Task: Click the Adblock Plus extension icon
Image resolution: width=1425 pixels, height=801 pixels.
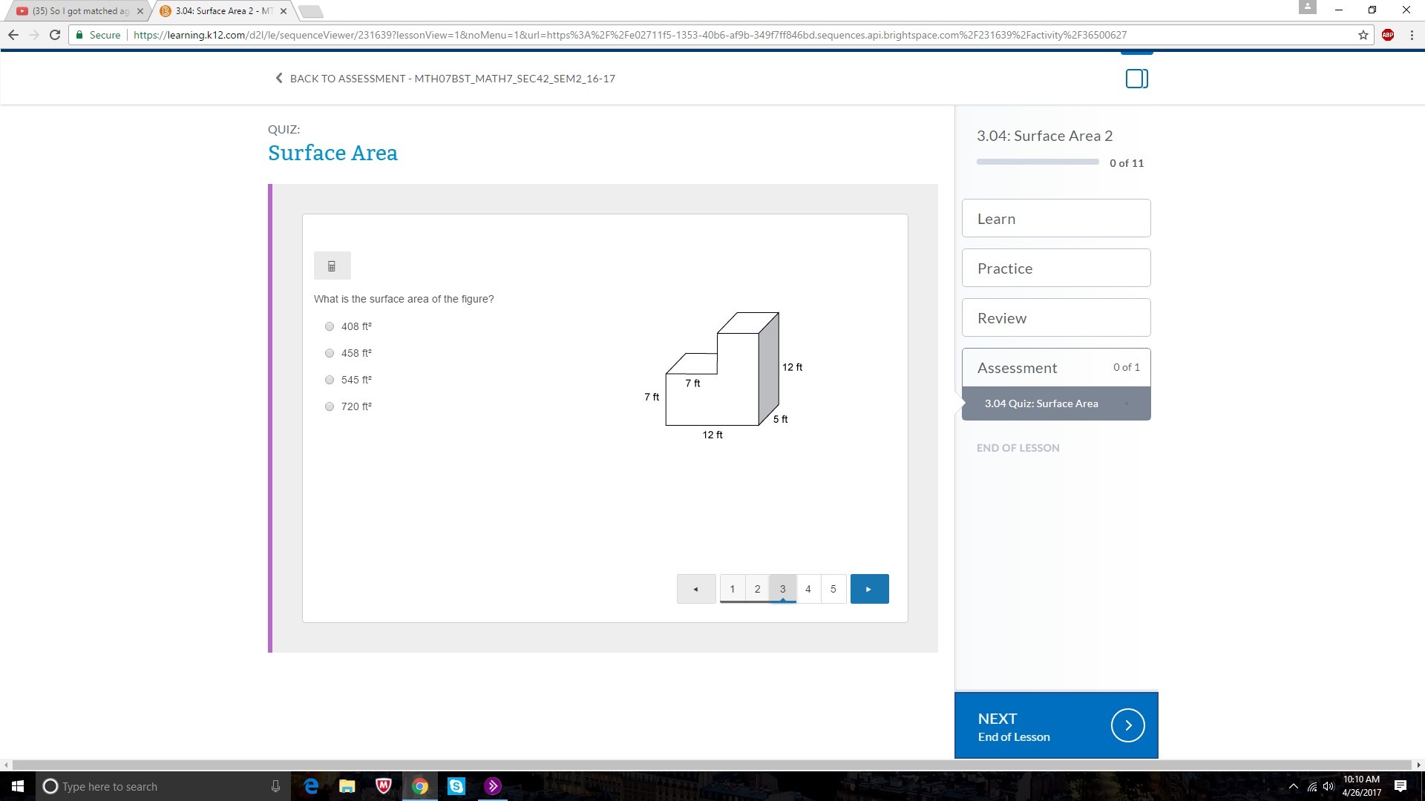Action: 1387,35
